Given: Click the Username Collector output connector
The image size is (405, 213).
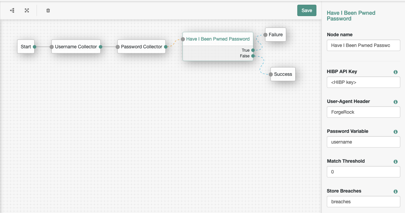Looking at the screenshot, I should point(100,47).
